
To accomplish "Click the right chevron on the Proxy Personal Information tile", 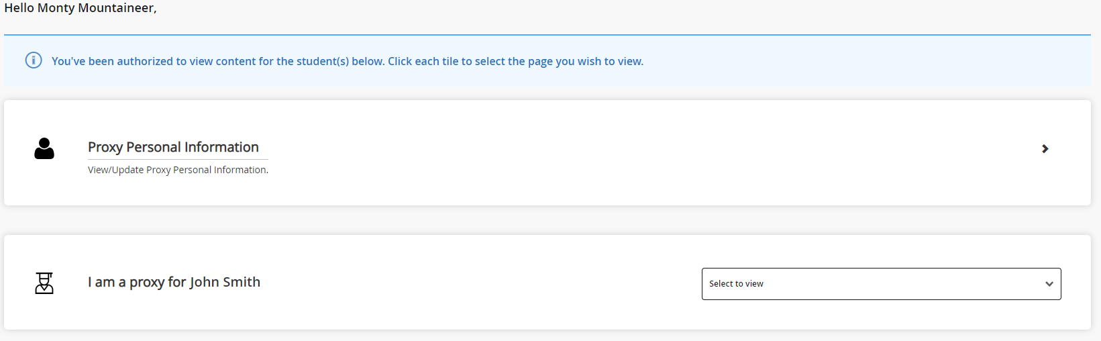I will click(x=1045, y=149).
